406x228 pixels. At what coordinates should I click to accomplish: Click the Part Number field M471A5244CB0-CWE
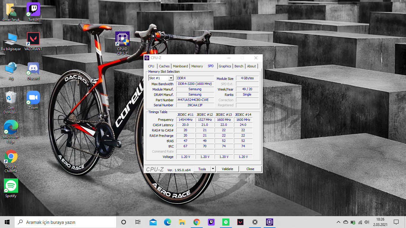click(195, 100)
